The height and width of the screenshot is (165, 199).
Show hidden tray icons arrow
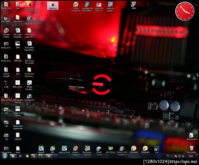click(x=172, y=156)
